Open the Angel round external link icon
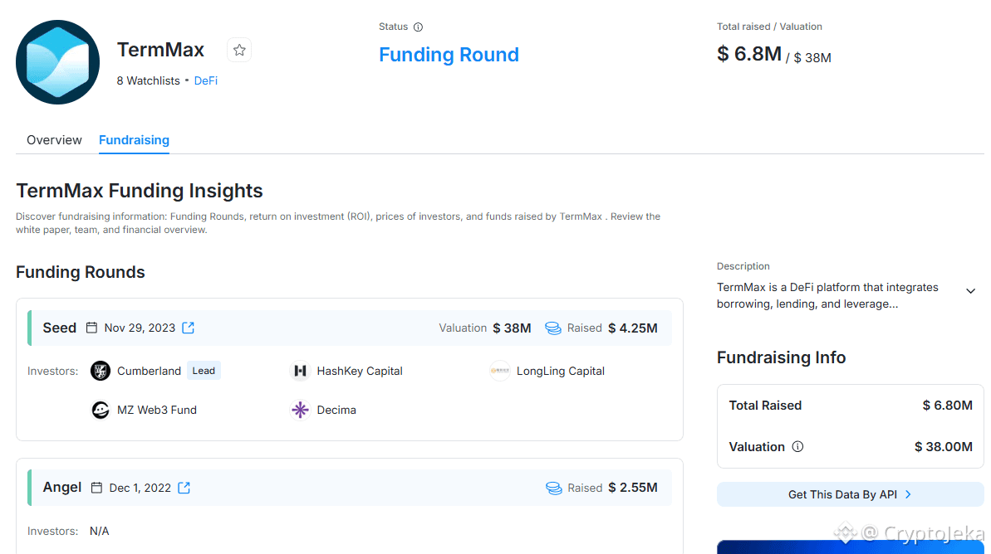 pyautogui.click(x=184, y=488)
